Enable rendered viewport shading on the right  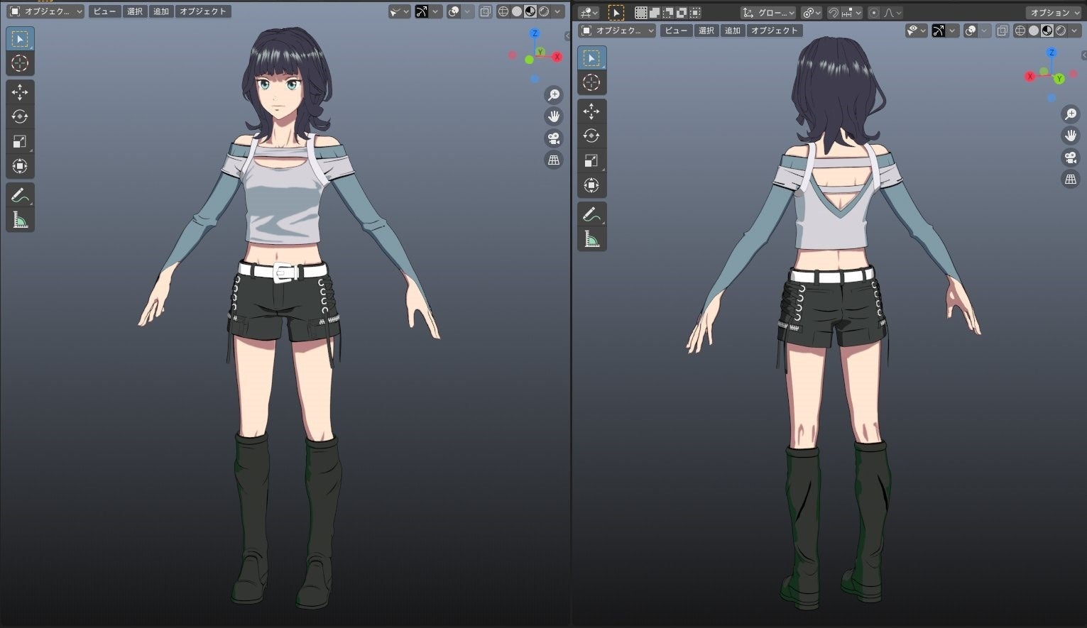click(x=1061, y=31)
